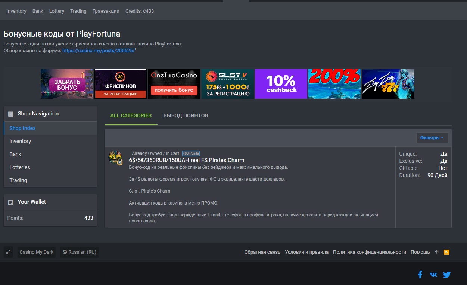Image resolution: width=467 pixels, height=285 pixels.
Task: Select Inventory in the Shop Navigation sidebar
Action: tap(50, 141)
